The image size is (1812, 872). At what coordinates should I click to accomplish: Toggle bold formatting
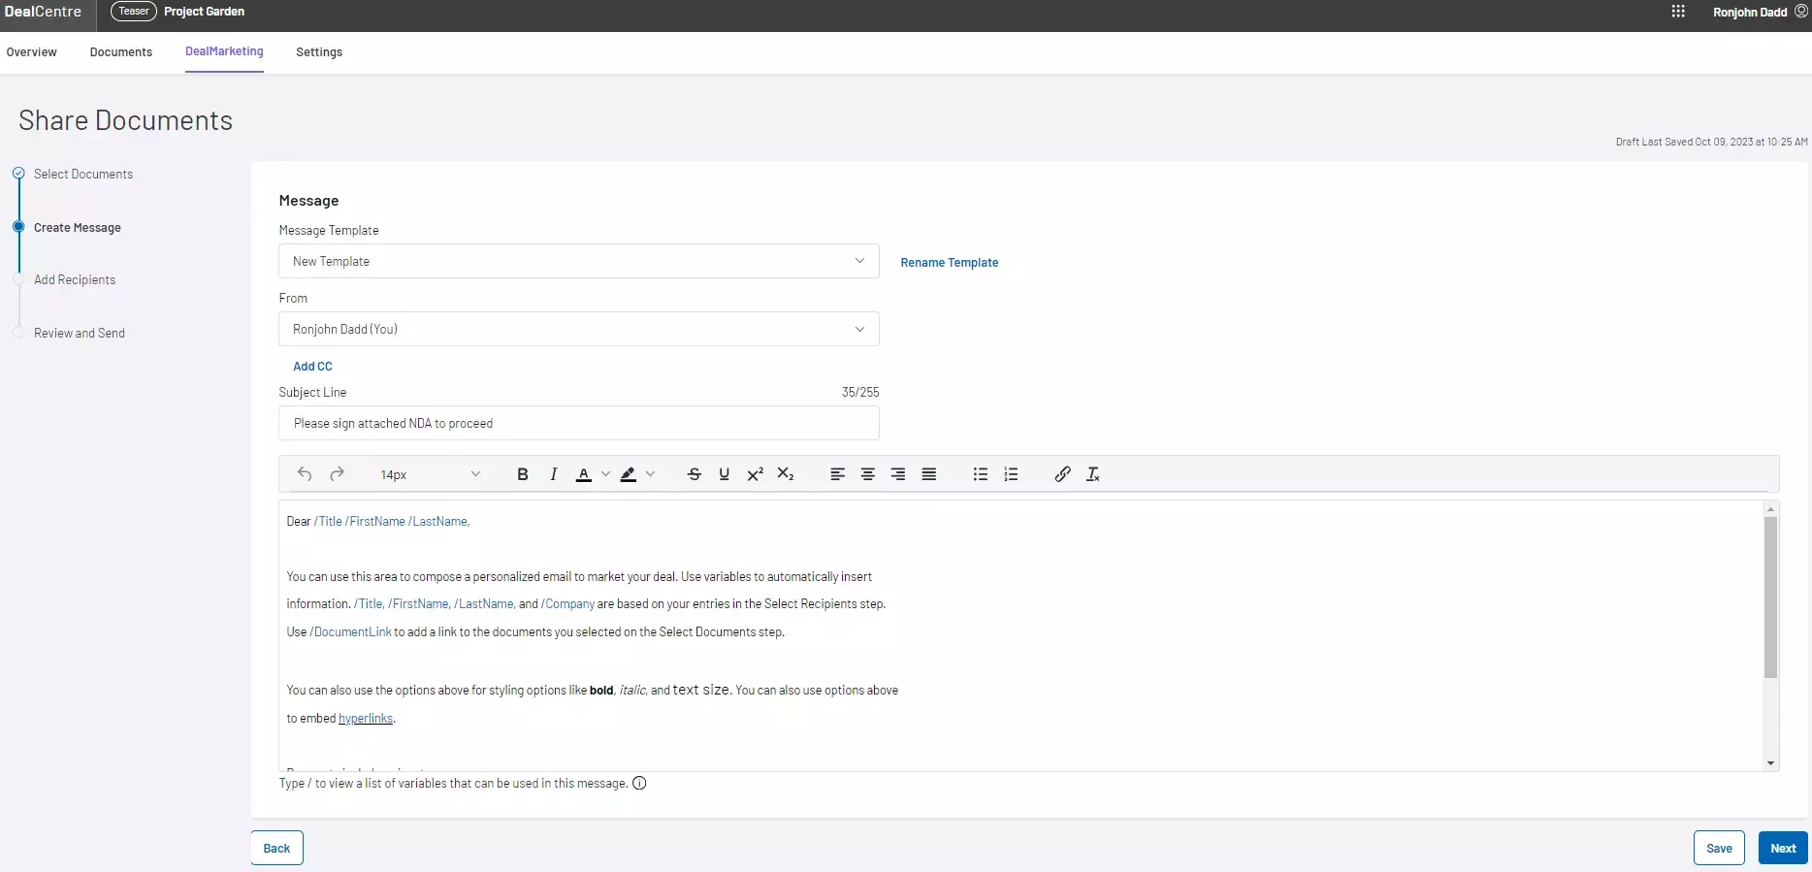pyautogui.click(x=522, y=474)
